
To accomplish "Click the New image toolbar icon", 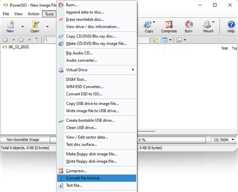I will [10, 27].
